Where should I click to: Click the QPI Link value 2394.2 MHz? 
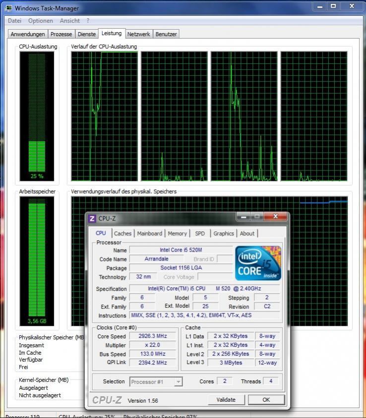pos(153,363)
